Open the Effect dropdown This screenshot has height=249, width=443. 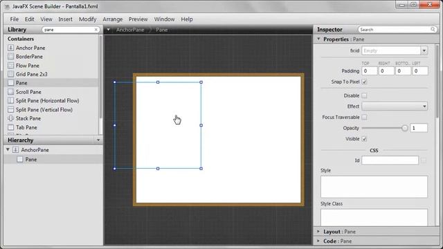coord(395,106)
